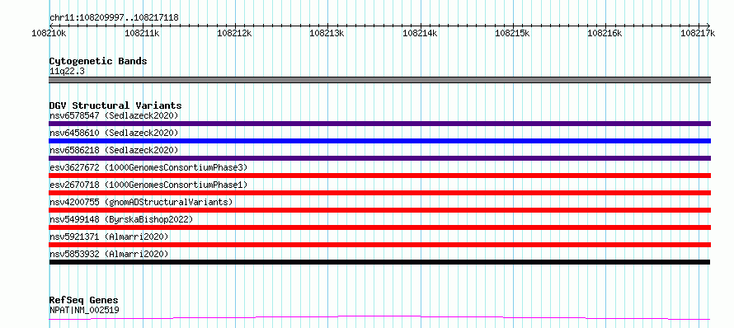Select the red bar for nsv5921371
The height and width of the screenshot is (328, 734).
[x=379, y=245]
